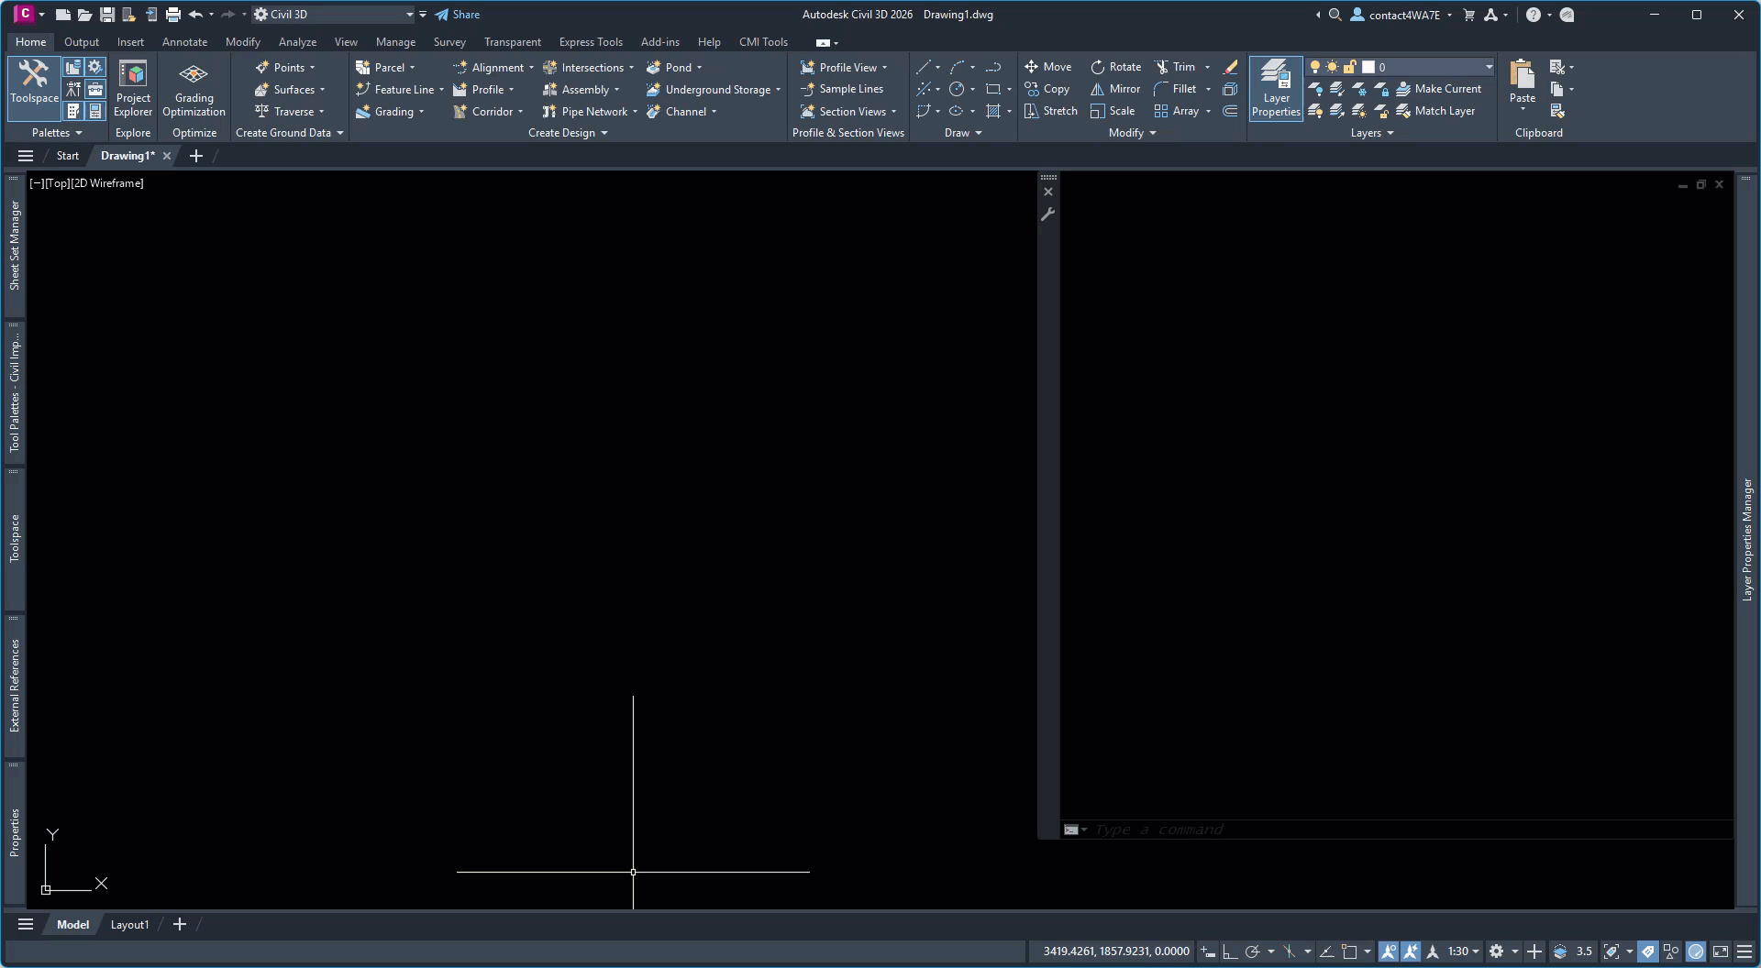Click Make Current layer tool
This screenshot has height=968, width=1761.
pyautogui.click(x=1439, y=89)
